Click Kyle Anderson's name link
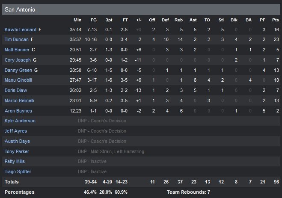This screenshot has width=282, height=198. [x=20, y=121]
